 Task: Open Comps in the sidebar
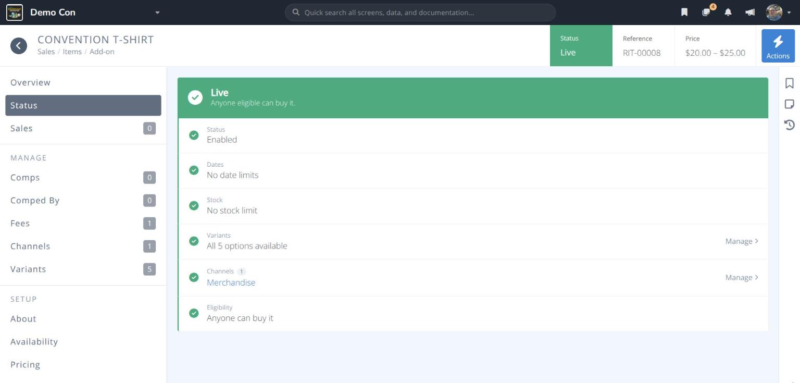pyautogui.click(x=83, y=178)
